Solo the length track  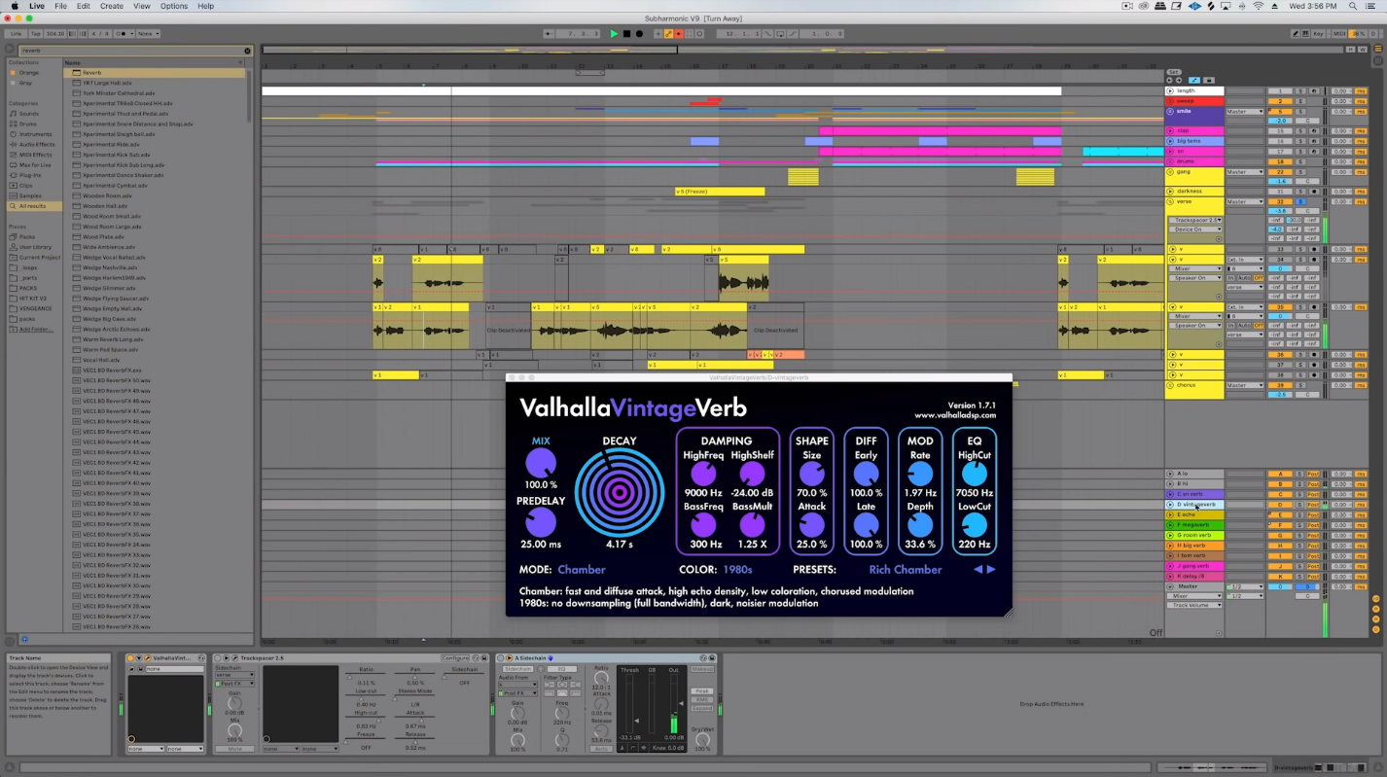tap(1298, 90)
